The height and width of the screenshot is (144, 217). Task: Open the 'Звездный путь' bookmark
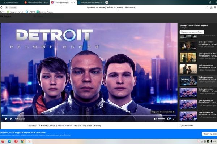15,12
